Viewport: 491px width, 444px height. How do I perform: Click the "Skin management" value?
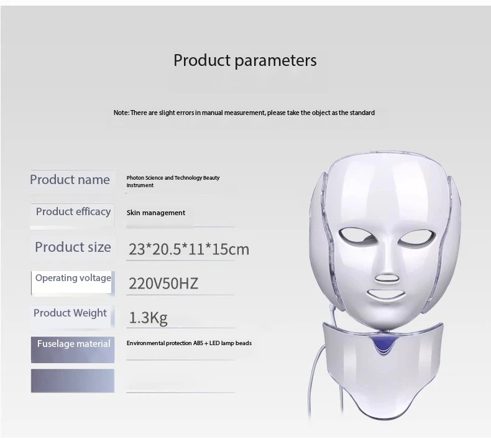tap(156, 213)
